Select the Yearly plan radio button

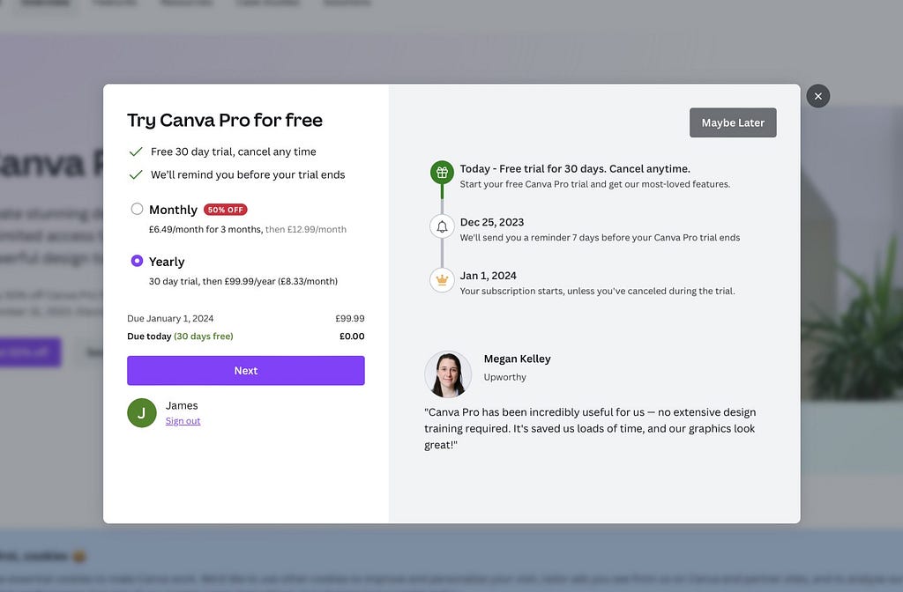(137, 261)
